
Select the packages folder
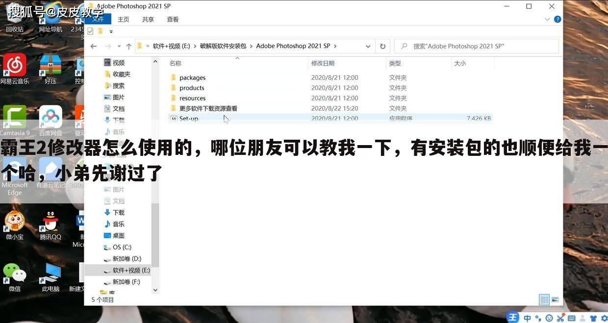pyautogui.click(x=192, y=77)
